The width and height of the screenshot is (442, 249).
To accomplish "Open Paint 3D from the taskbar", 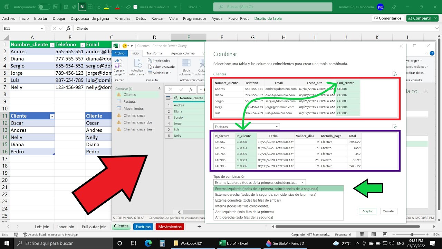I will coord(285,243).
